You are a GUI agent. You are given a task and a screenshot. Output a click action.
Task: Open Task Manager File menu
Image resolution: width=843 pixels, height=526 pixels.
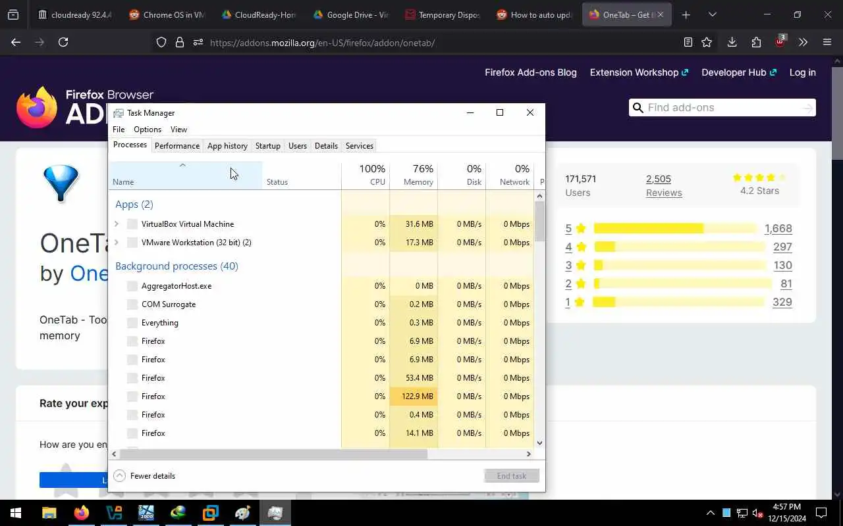[x=119, y=130]
